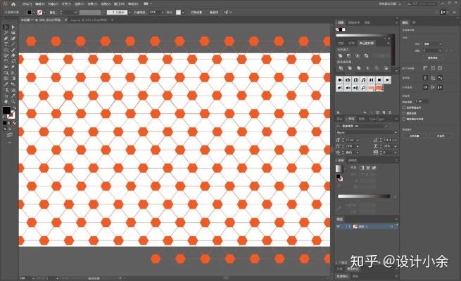Click Unite in Pathfinder shape modes
The height and width of the screenshot is (281, 461).
[x=340, y=55]
